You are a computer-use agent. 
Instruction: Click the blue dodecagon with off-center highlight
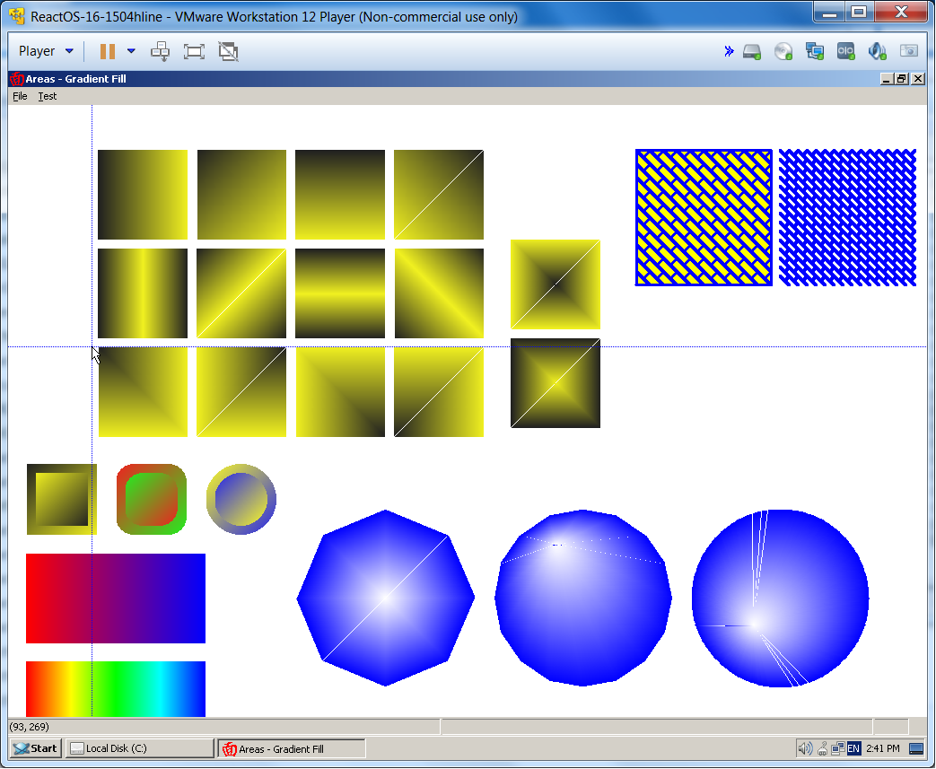click(x=583, y=599)
